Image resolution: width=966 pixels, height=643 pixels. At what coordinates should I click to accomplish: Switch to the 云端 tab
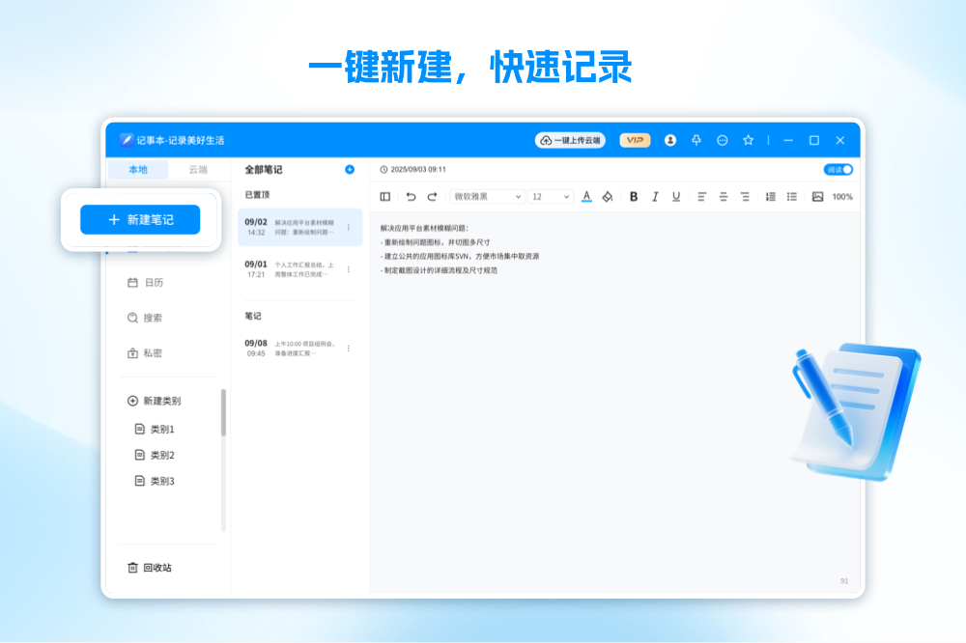[198, 169]
